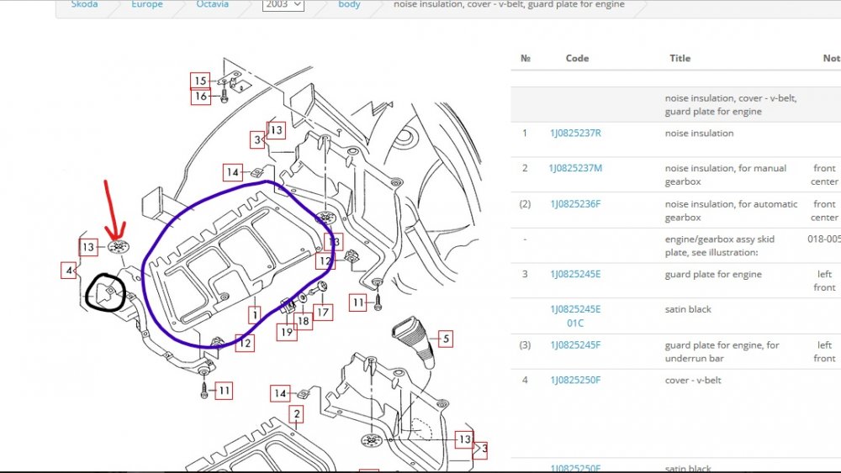This screenshot has width=841, height=473.
Task: Click row number (3) in the table
Action: pyautogui.click(x=525, y=345)
